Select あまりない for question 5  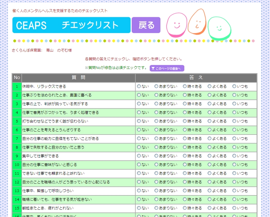156,121
